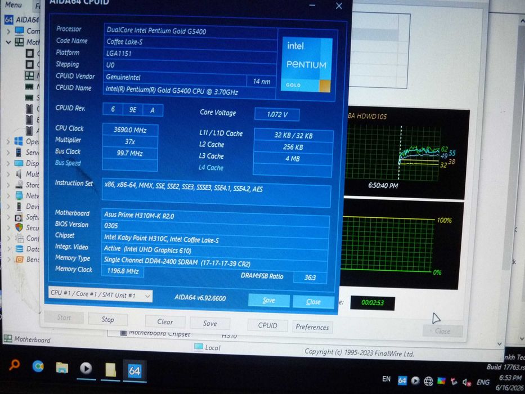The image size is (525, 394).
Task: Select the Software disc icon in the tree
Action: tap(19, 217)
